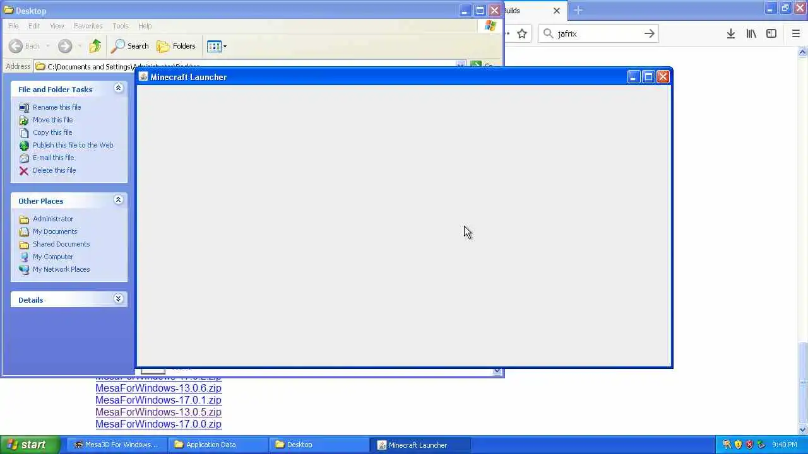The image size is (808, 454).
Task: Maximize the Minecraft Launcher window
Action: tap(648, 77)
